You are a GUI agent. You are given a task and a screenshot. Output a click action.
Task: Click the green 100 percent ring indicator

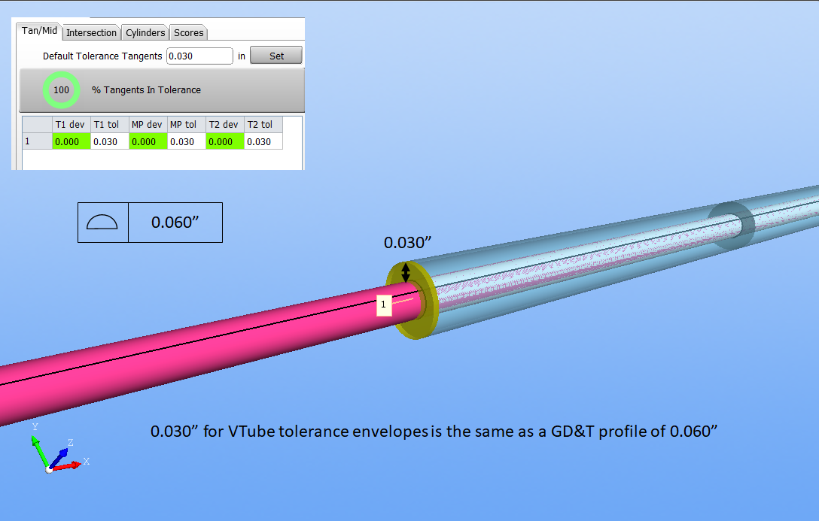click(62, 90)
